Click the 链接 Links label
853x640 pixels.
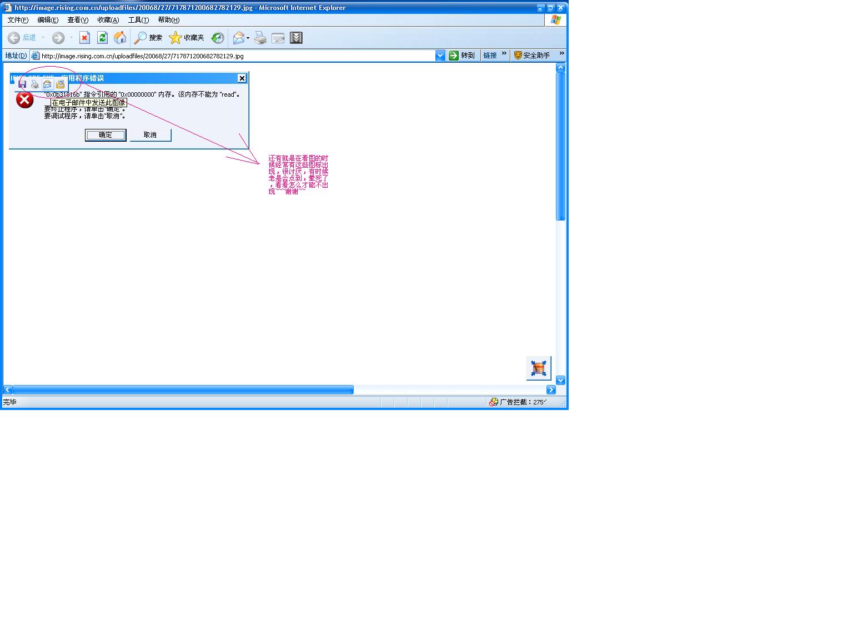point(490,56)
